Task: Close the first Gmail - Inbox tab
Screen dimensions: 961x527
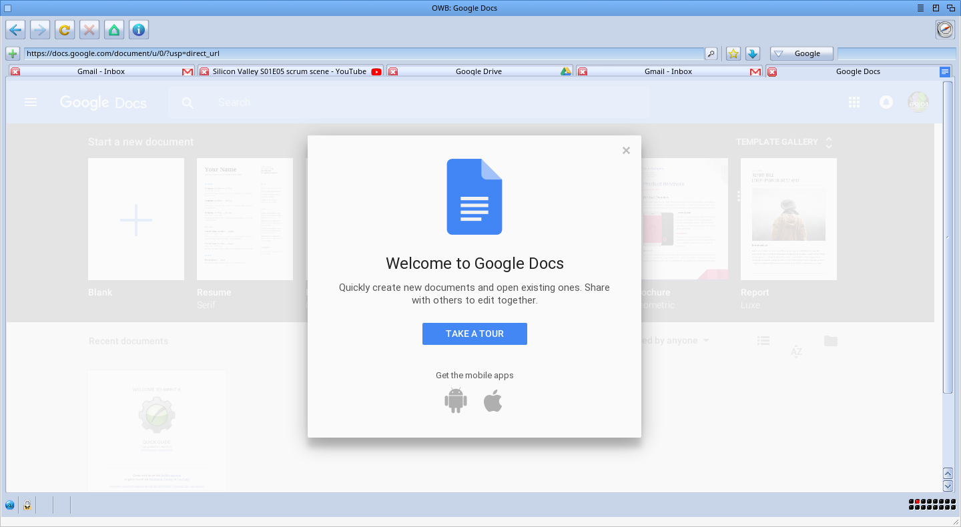Action: pyautogui.click(x=15, y=71)
